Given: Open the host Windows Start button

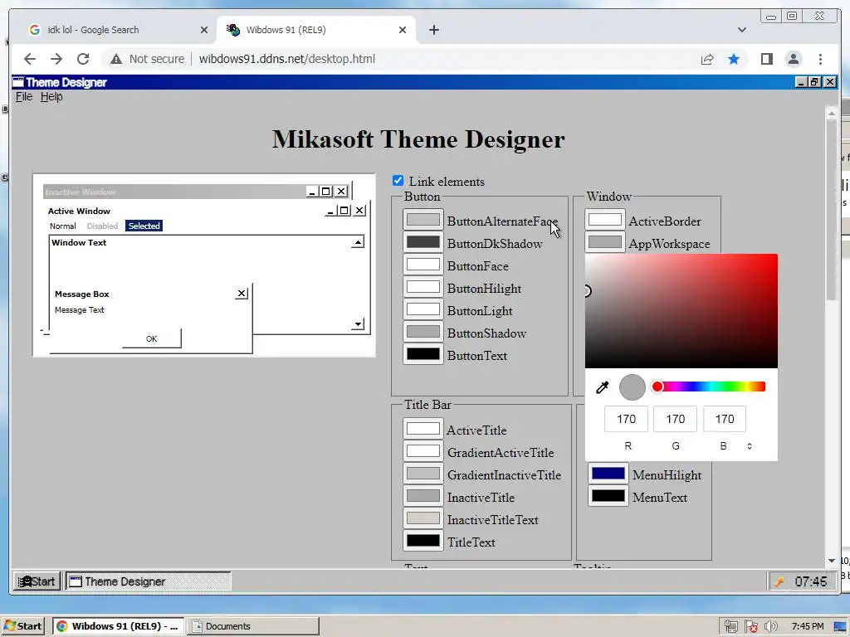Looking at the screenshot, I should [22, 626].
